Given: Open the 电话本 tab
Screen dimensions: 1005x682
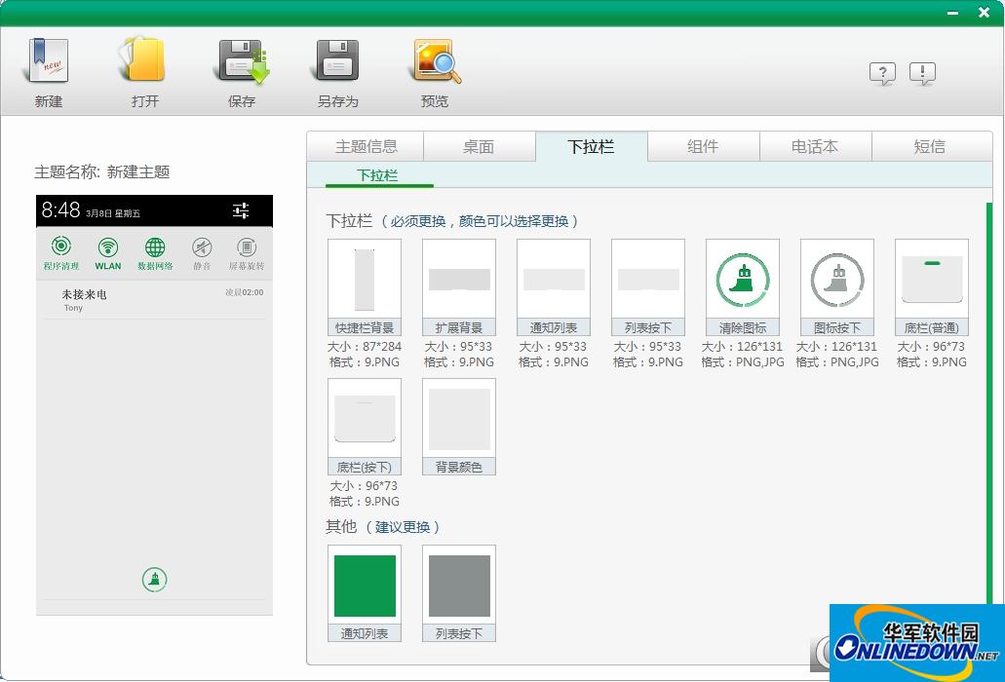Looking at the screenshot, I should [x=815, y=147].
